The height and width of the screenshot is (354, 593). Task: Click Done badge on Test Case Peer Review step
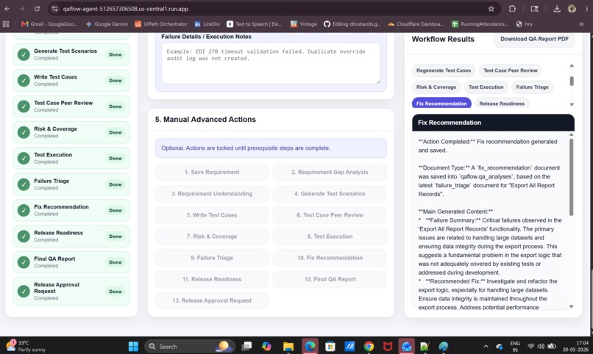coord(116,106)
